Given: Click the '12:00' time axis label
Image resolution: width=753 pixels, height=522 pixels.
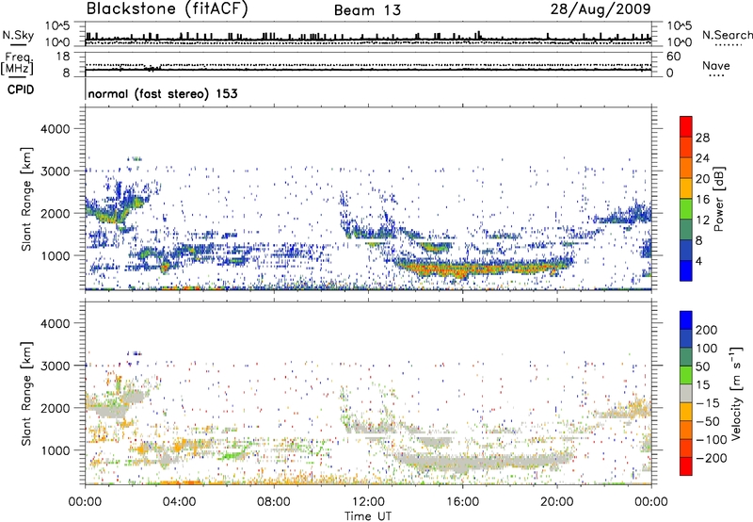Looking at the screenshot, I should pos(368,502).
